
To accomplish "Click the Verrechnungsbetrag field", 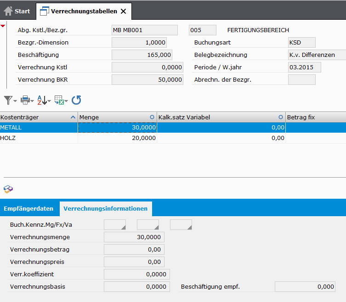I will (134, 249).
